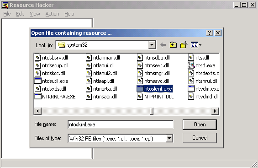Select ntdsxds.dll file icon
This screenshot has width=258, height=168.
[38, 89]
